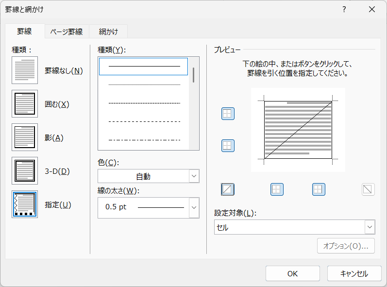Toggle the left border button
This screenshot has width=387, height=287.
pyautogui.click(x=277, y=189)
